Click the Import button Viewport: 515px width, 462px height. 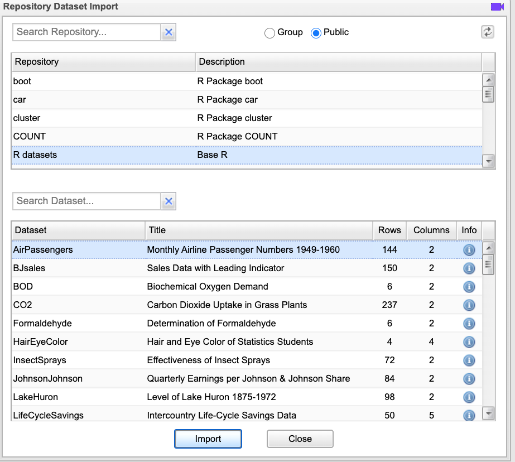[x=208, y=439]
